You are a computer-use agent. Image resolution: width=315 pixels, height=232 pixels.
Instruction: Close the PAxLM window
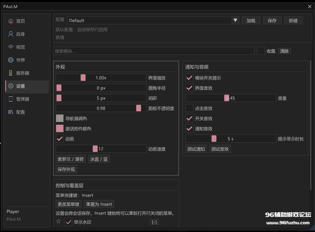click(x=310, y=7)
